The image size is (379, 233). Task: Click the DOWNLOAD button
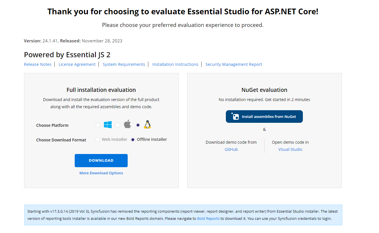click(101, 161)
